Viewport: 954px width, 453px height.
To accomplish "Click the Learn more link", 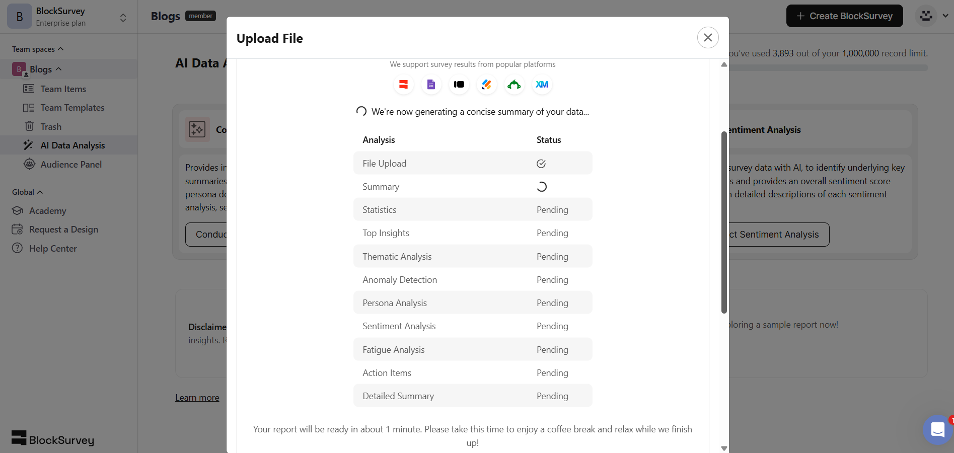I will coord(197,398).
